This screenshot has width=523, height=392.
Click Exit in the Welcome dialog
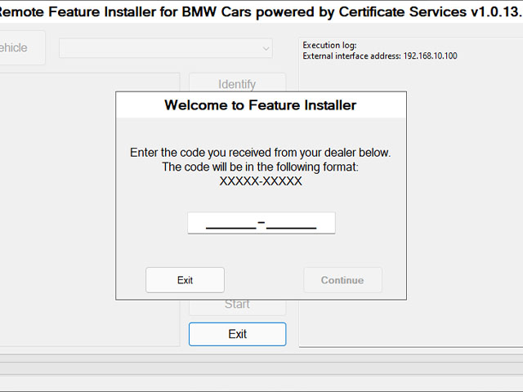point(185,280)
